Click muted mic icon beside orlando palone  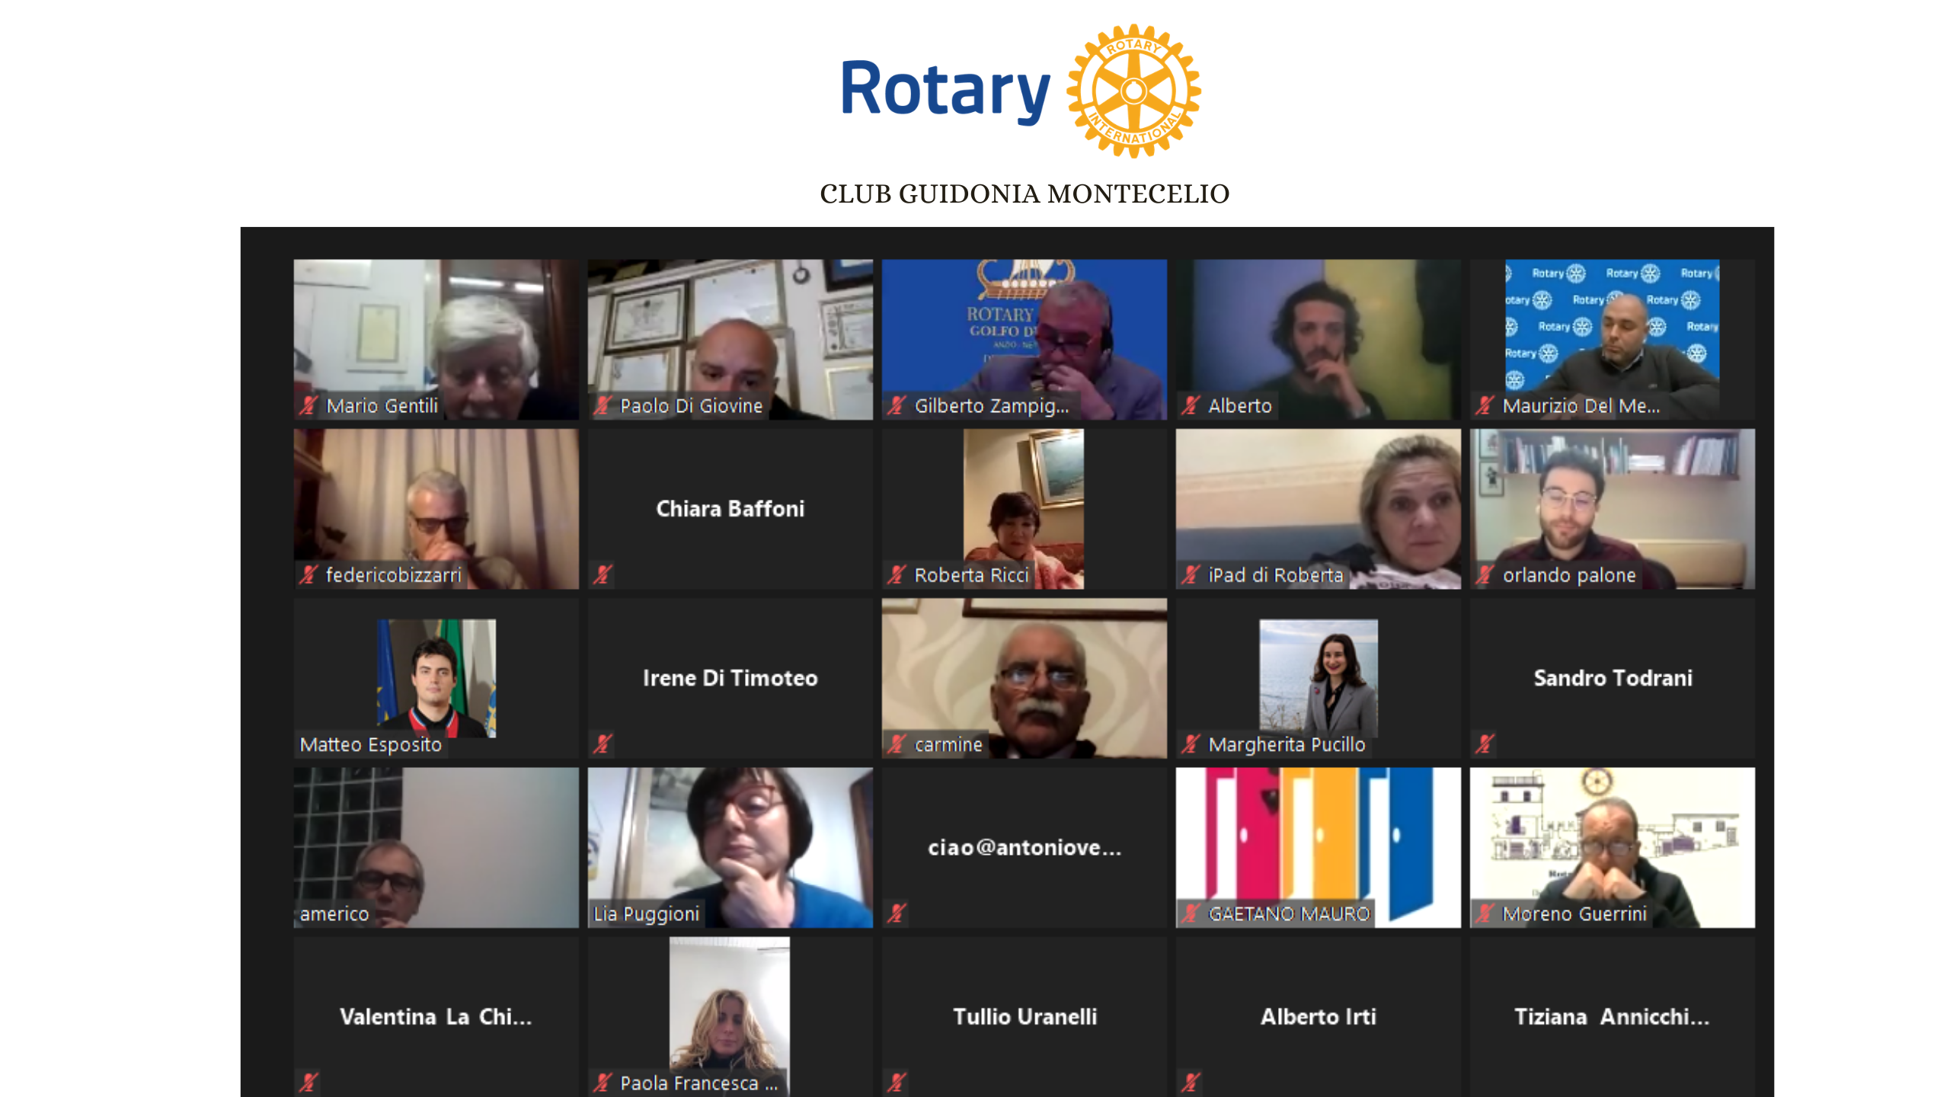[1484, 574]
